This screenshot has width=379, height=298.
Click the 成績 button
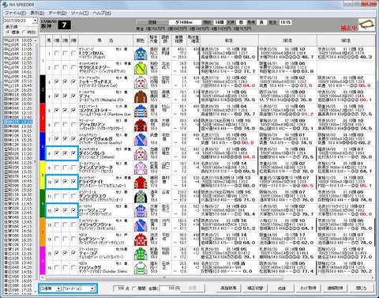(x=282, y=289)
